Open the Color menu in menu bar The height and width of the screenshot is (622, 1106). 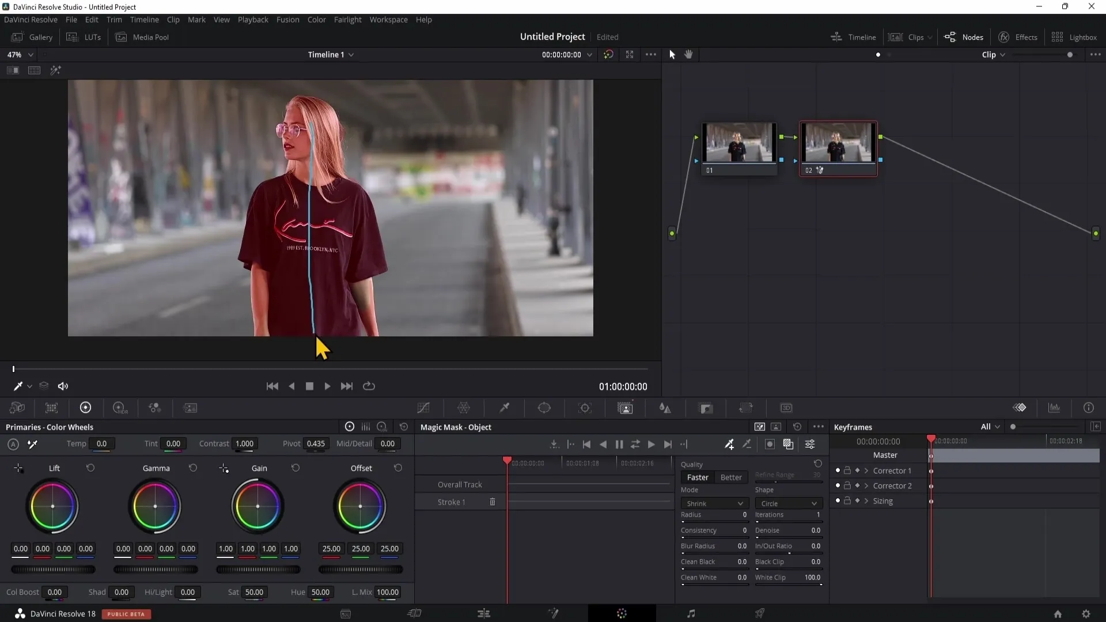316,19
